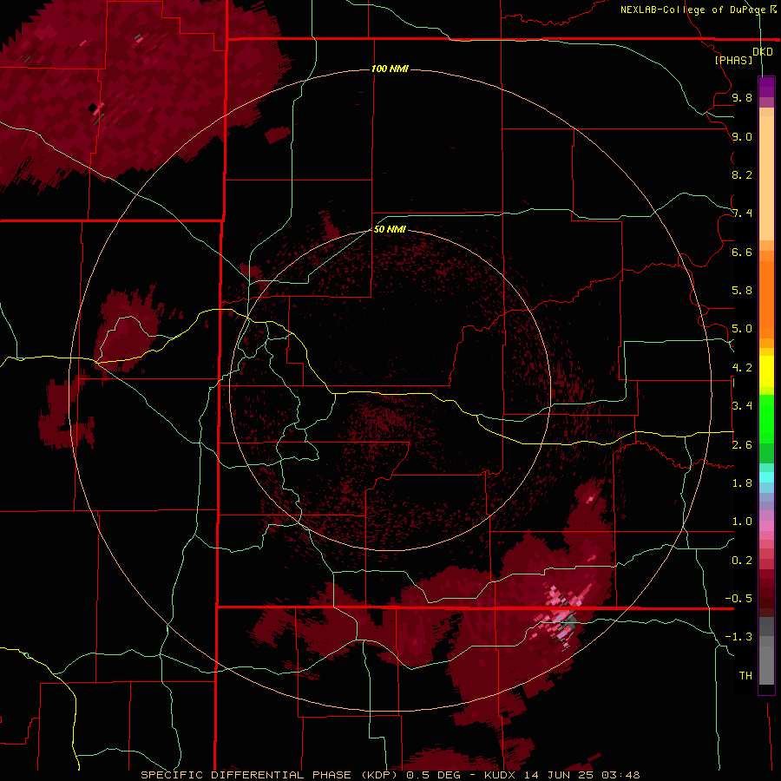Select the 50 NMI range ring label

pyautogui.click(x=390, y=229)
